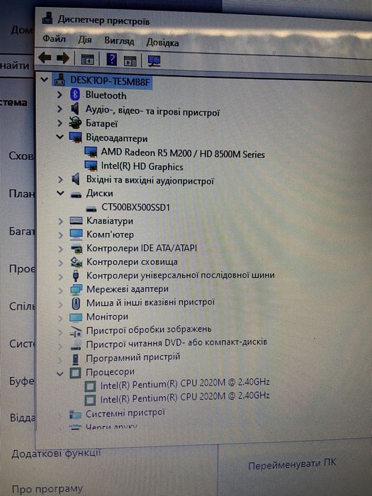Click the Контролери сховища icon
The height and width of the screenshot is (496, 372).
tap(77, 262)
